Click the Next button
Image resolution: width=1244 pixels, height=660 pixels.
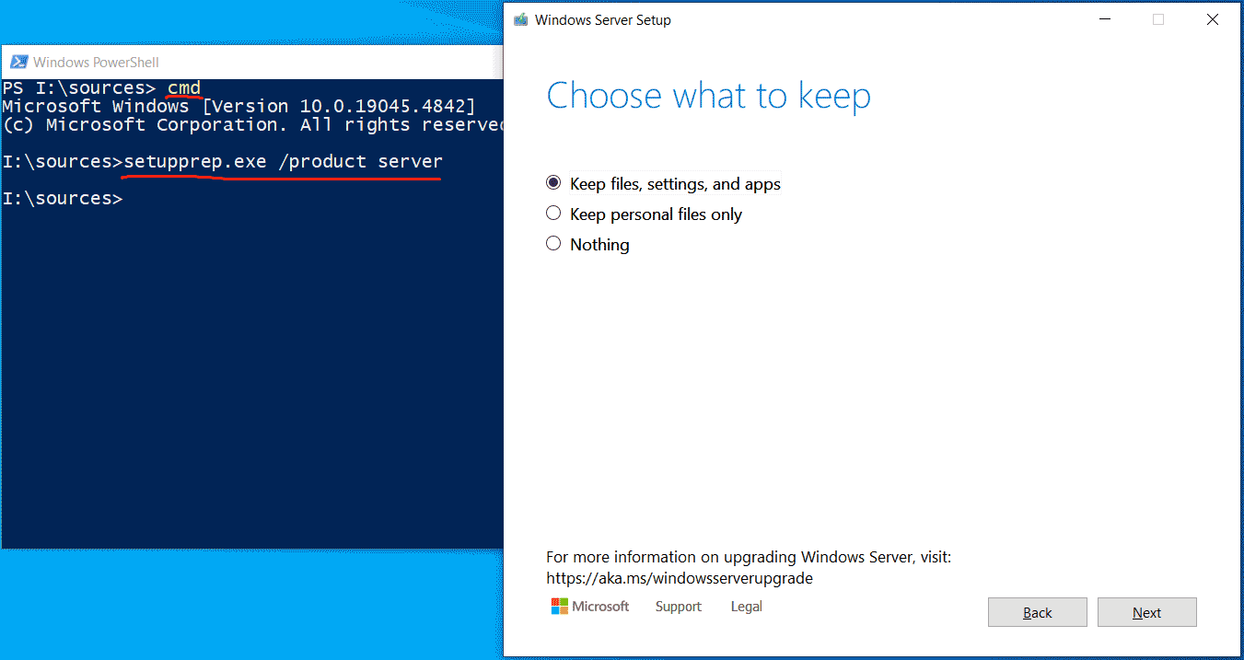(x=1146, y=612)
